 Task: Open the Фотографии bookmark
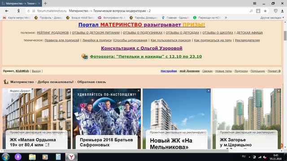[x=112, y=18]
